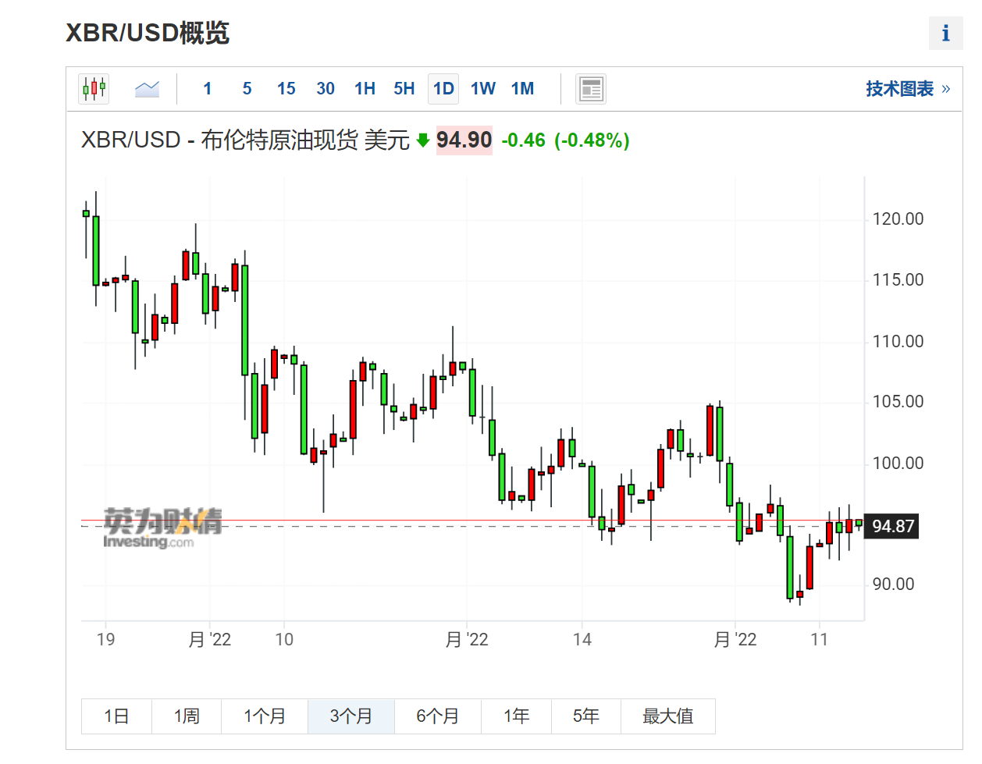Open the info icon at top right

point(945,34)
